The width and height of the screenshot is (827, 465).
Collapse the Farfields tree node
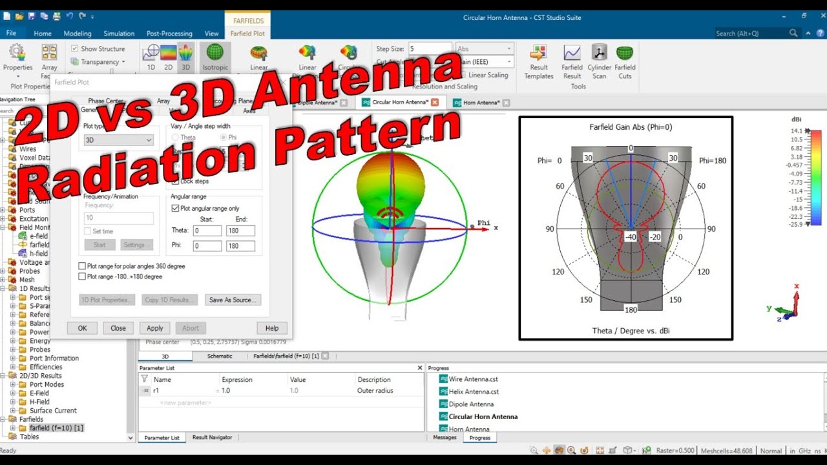coord(3,419)
